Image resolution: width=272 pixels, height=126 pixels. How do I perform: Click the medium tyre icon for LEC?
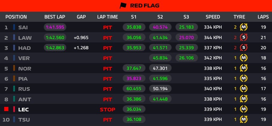click(244, 109)
